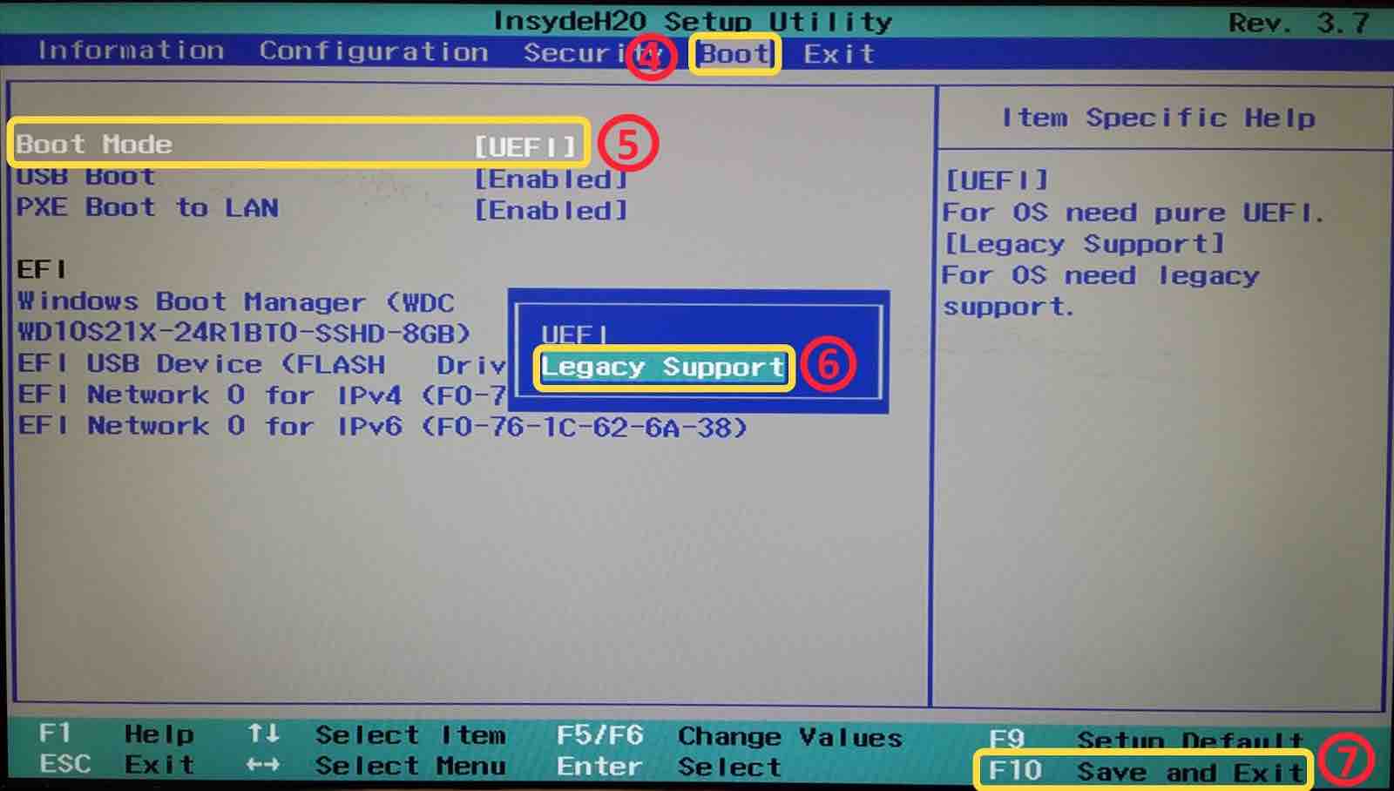The image size is (1394, 791).
Task: Click ESC Exit in the footer
Action: tap(117, 765)
